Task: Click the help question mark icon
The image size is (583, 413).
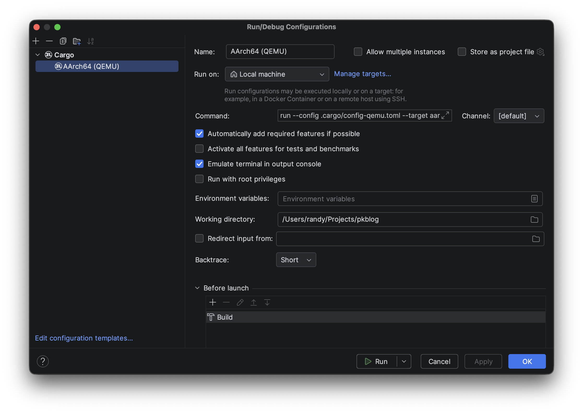Action: [43, 361]
